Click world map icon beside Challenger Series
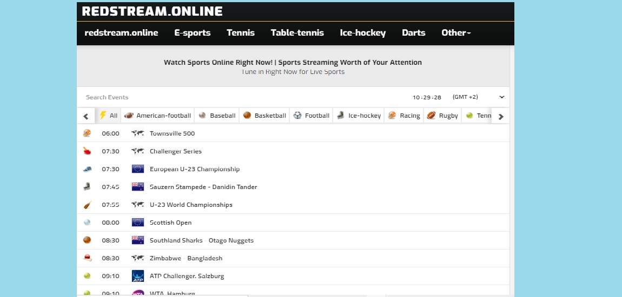 coord(137,151)
